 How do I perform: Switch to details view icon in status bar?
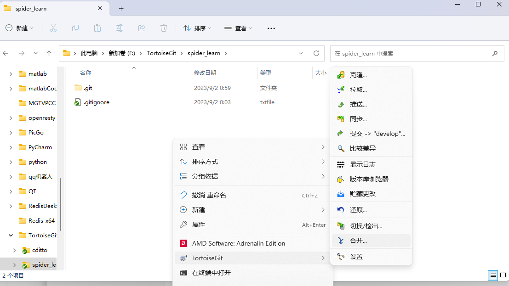coord(493,275)
